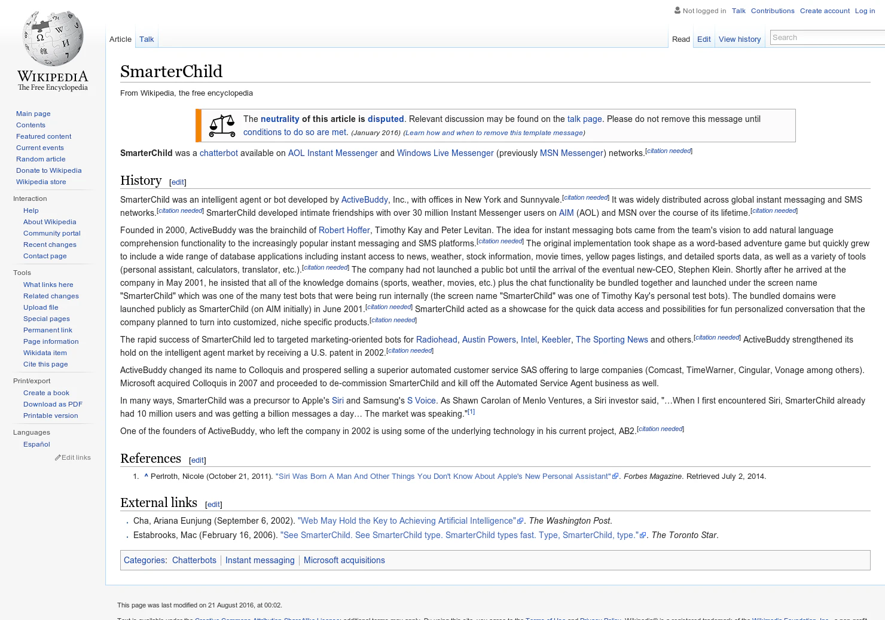
Task: Open the S Voice link
Action: coord(422,401)
